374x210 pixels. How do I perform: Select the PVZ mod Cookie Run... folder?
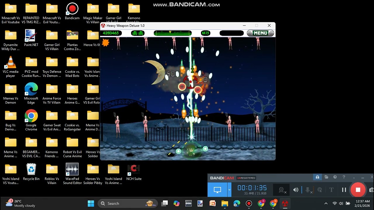(31, 67)
